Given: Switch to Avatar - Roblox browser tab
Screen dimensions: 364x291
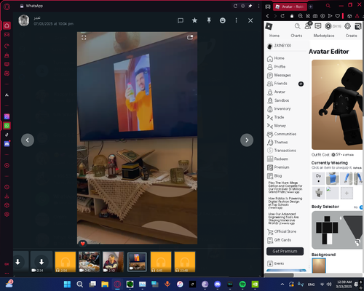Looking at the screenshot, I should tap(290, 7).
